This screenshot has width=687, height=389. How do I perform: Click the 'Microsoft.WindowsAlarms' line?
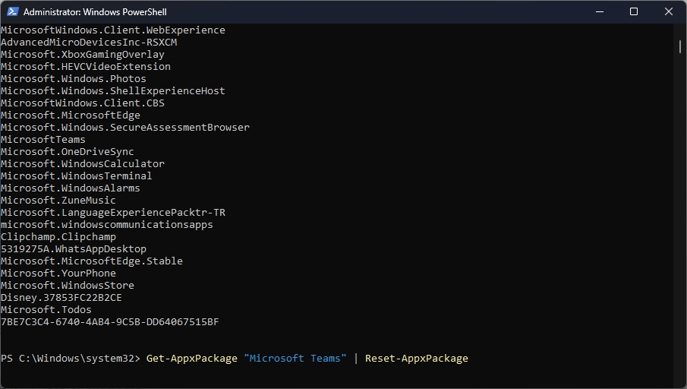pos(71,188)
